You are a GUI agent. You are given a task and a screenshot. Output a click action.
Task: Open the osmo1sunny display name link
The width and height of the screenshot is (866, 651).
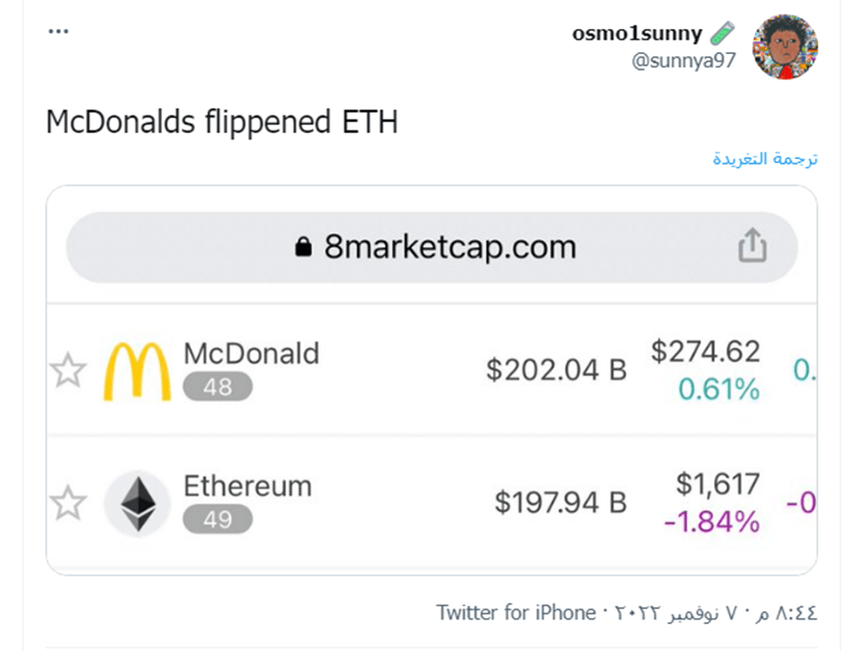click(637, 34)
